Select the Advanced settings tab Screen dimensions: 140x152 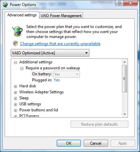[x=22, y=15]
